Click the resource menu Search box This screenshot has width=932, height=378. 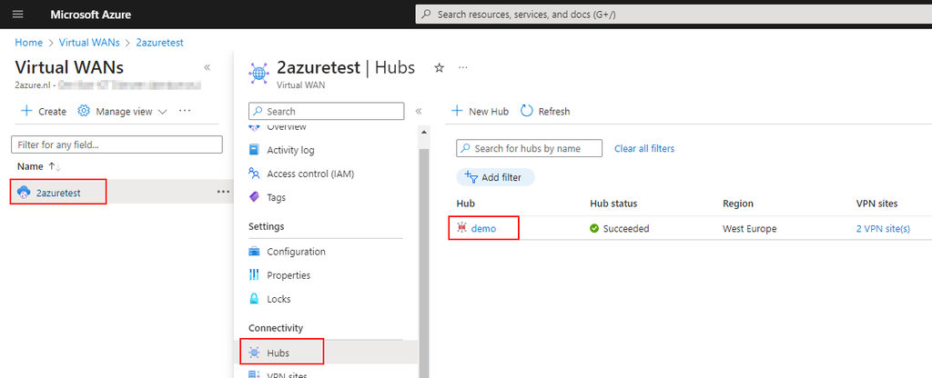pyautogui.click(x=327, y=111)
